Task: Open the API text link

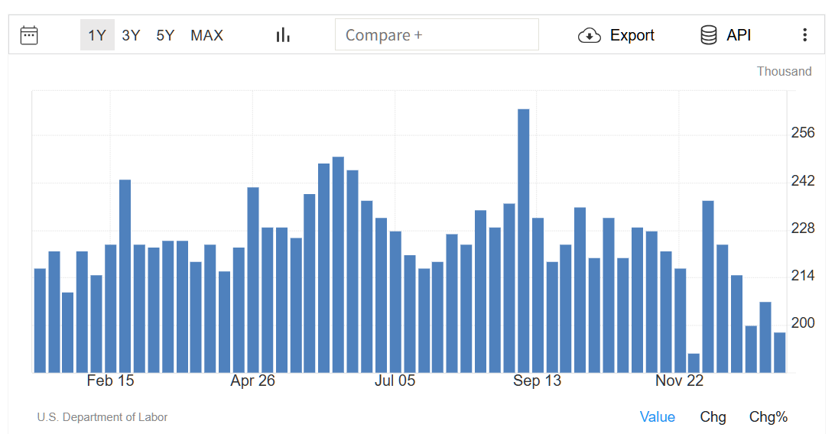Action: (739, 35)
